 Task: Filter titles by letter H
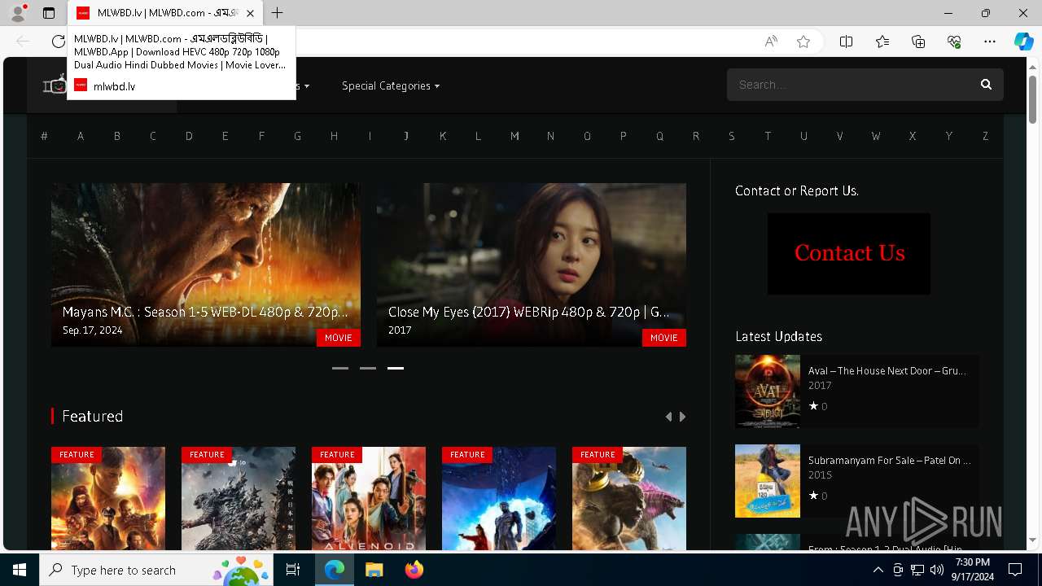click(x=334, y=136)
